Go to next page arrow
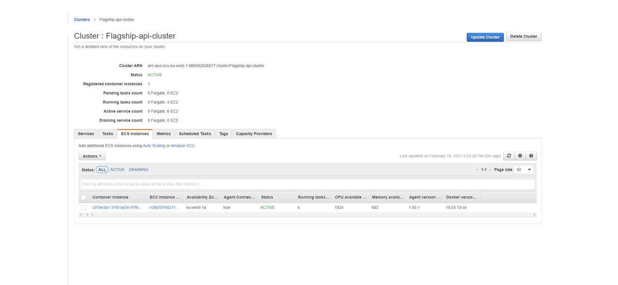Viewport: 618px width, 285px height. pos(490,170)
